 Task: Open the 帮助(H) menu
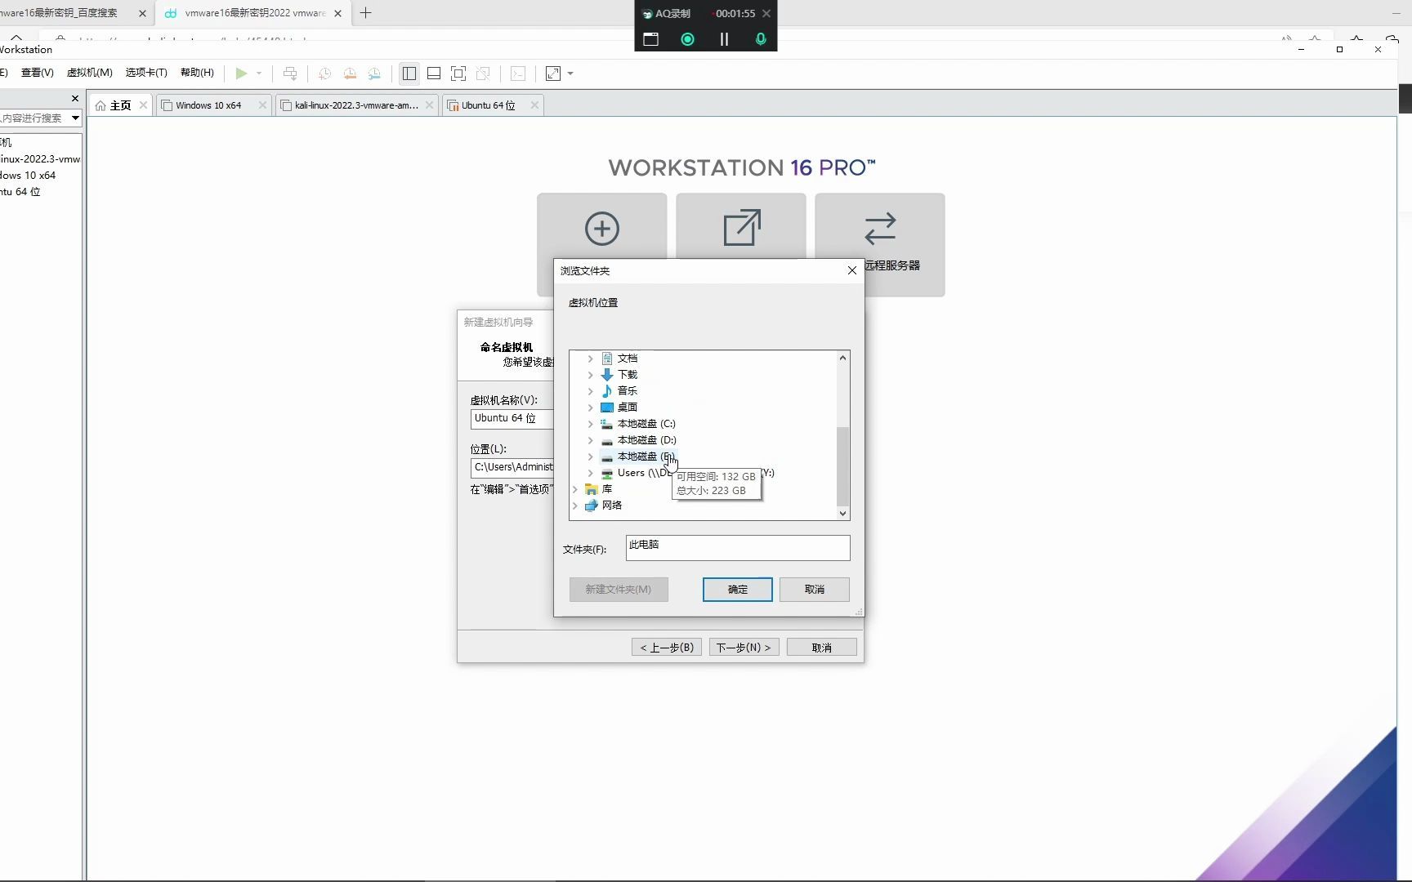(197, 73)
